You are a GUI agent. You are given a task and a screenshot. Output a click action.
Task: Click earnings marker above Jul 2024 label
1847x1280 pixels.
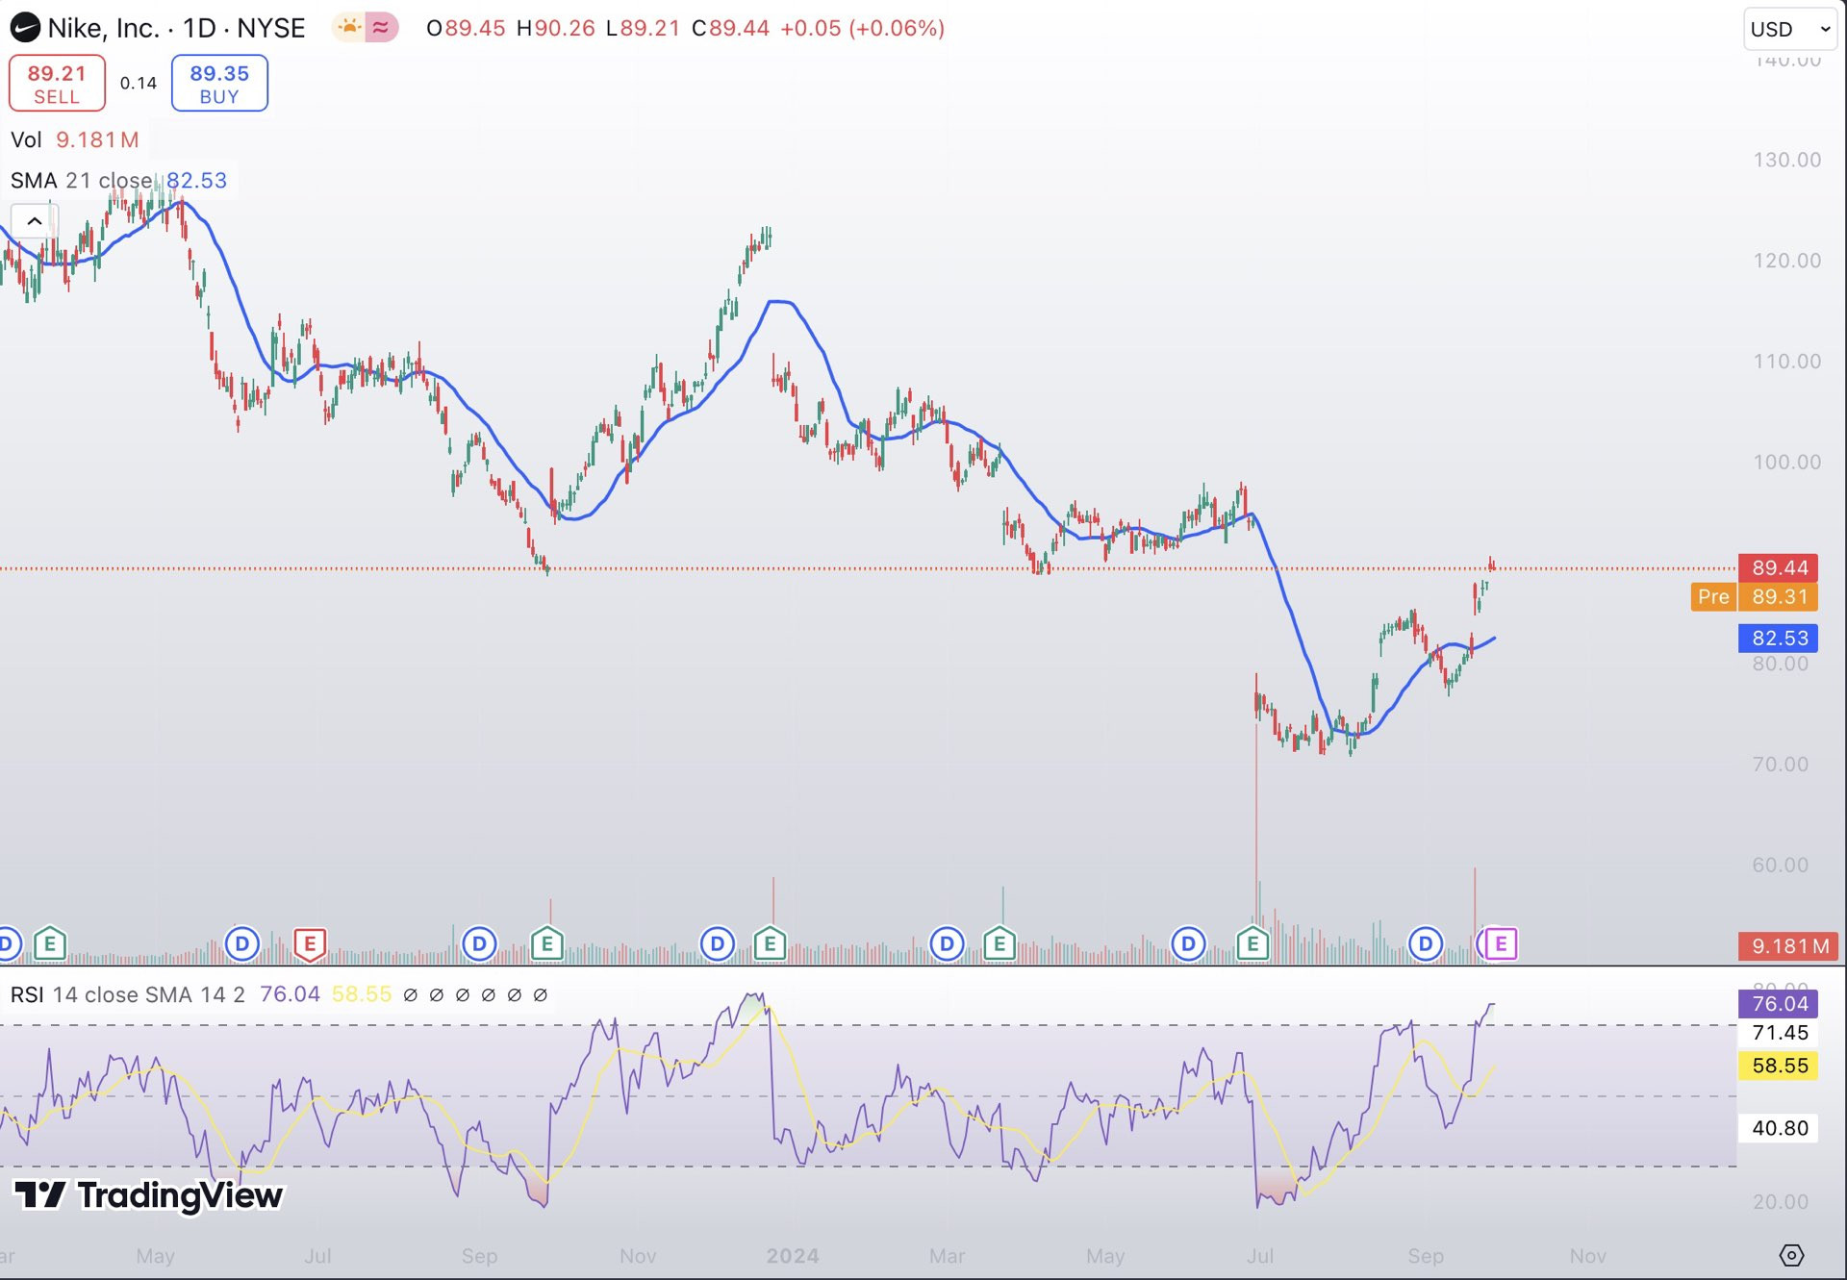click(1252, 944)
